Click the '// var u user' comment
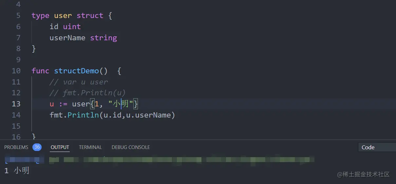 pos(79,82)
